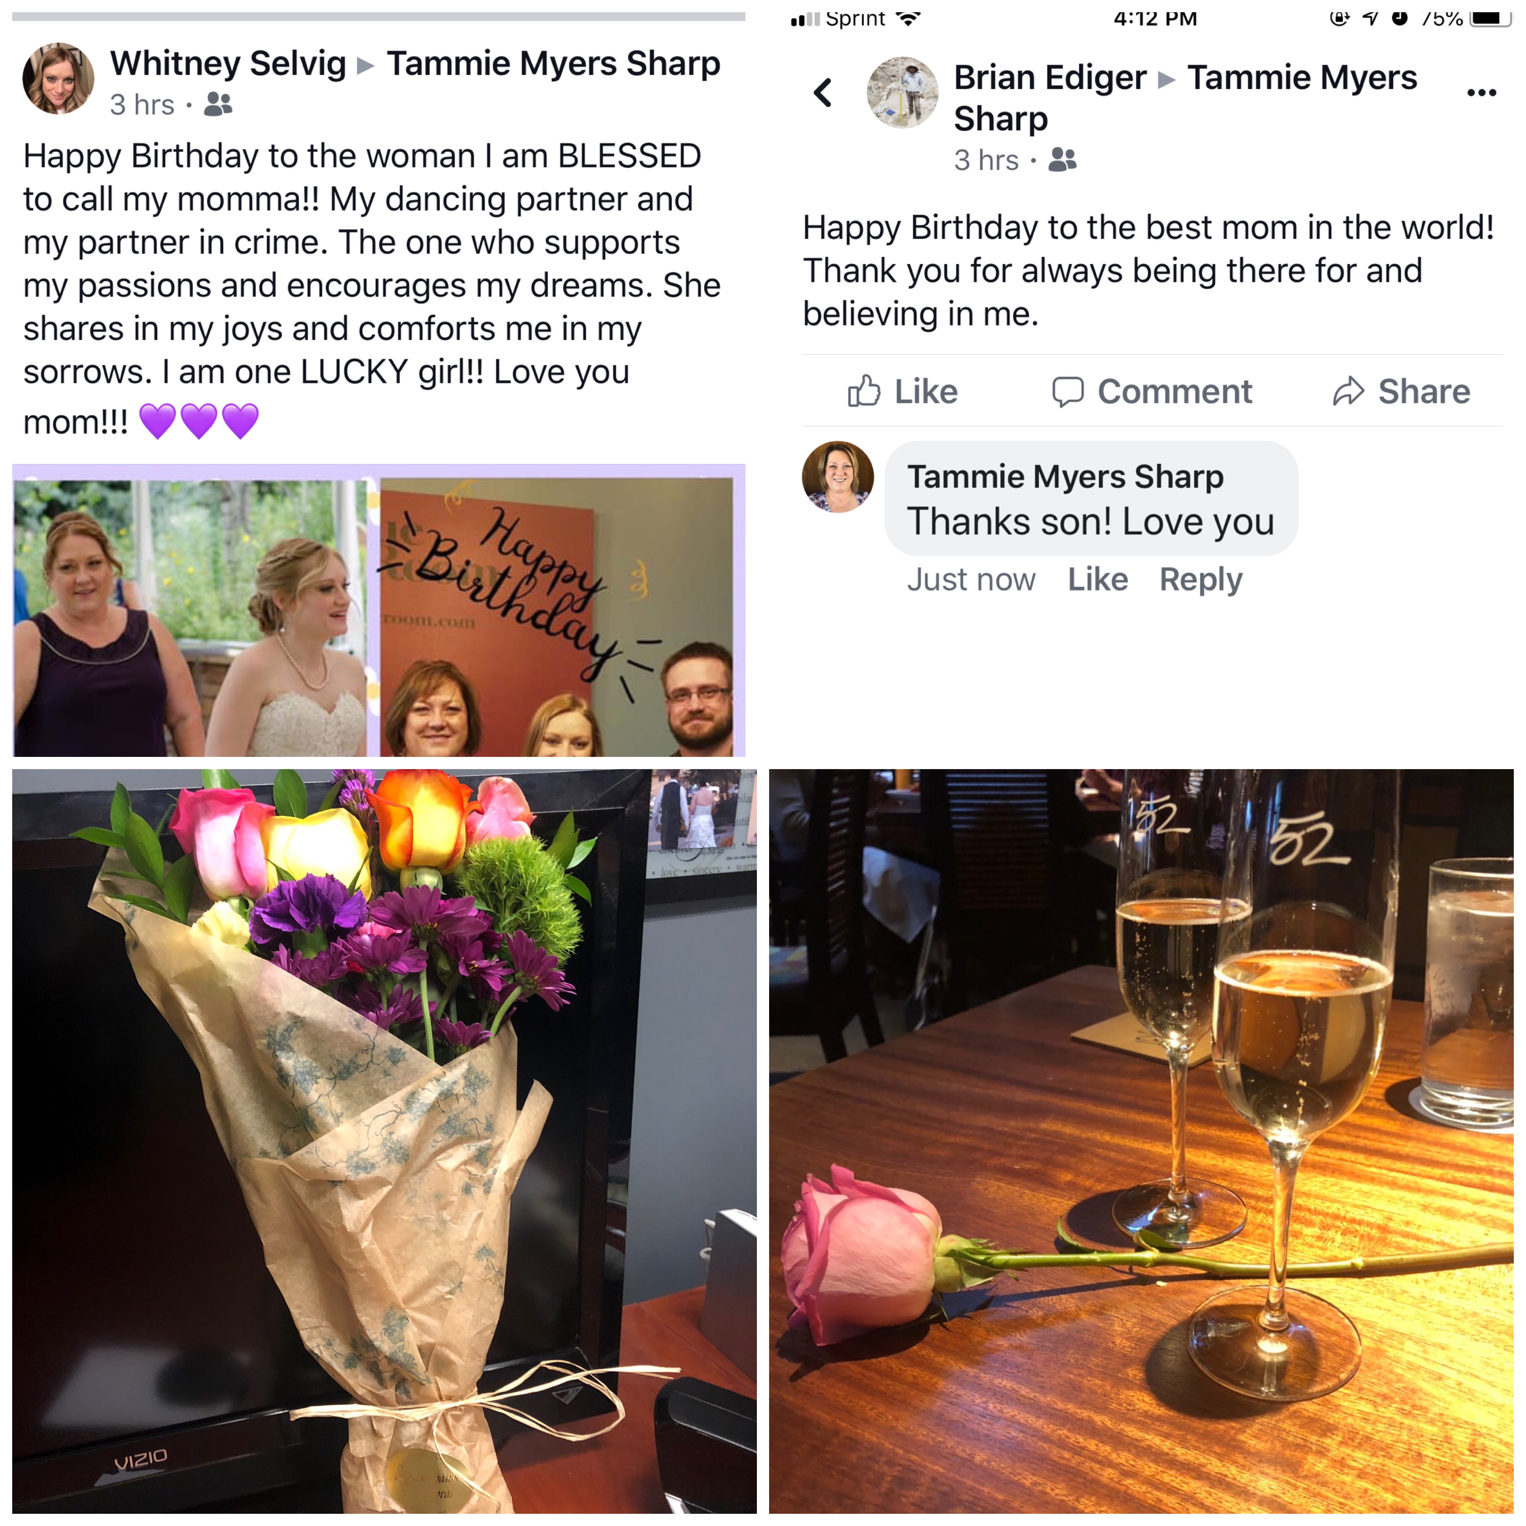Open the flower bouquet photo
This screenshot has width=1526, height=1526.
(384, 1141)
